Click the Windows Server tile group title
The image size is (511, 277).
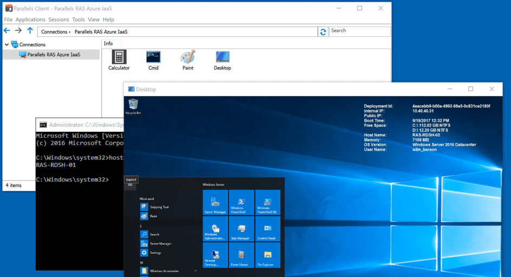tap(213, 184)
